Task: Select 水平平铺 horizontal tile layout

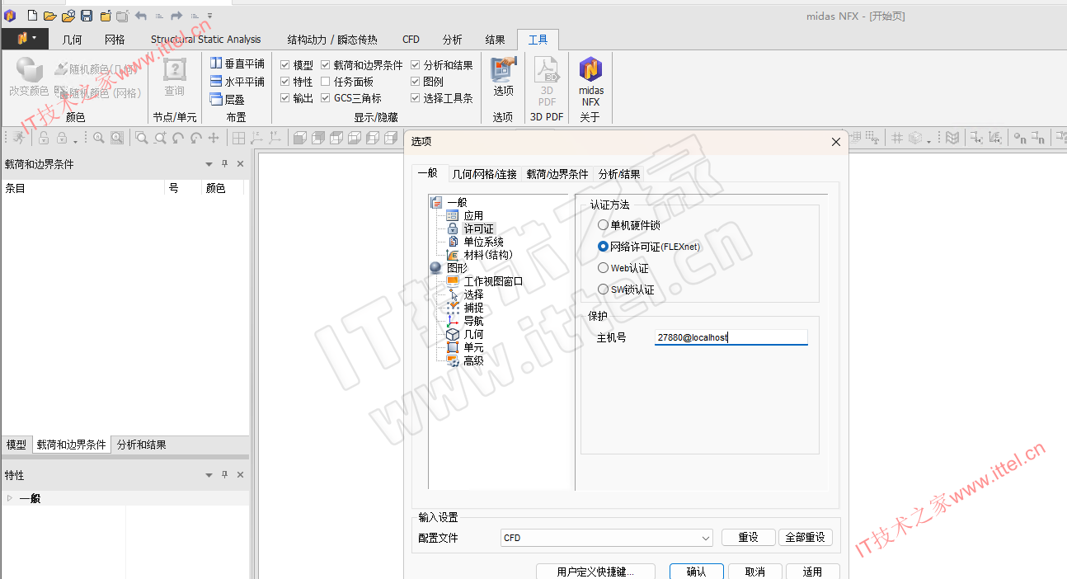Action: tap(237, 82)
